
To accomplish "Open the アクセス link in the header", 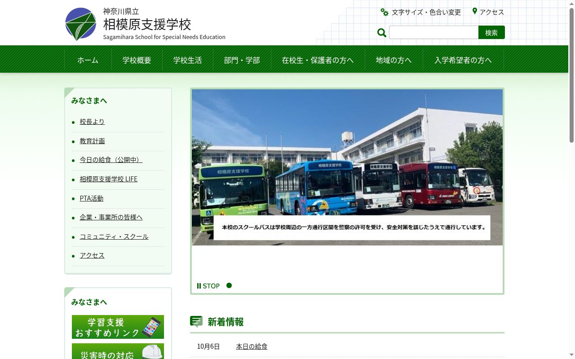I will pyautogui.click(x=492, y=12).
